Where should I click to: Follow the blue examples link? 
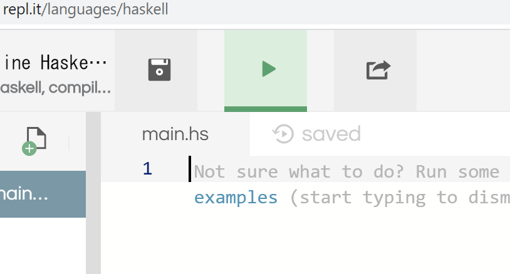[x=236, y=198]
